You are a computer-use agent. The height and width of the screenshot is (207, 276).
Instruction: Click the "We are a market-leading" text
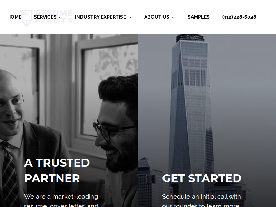(61, 196)
